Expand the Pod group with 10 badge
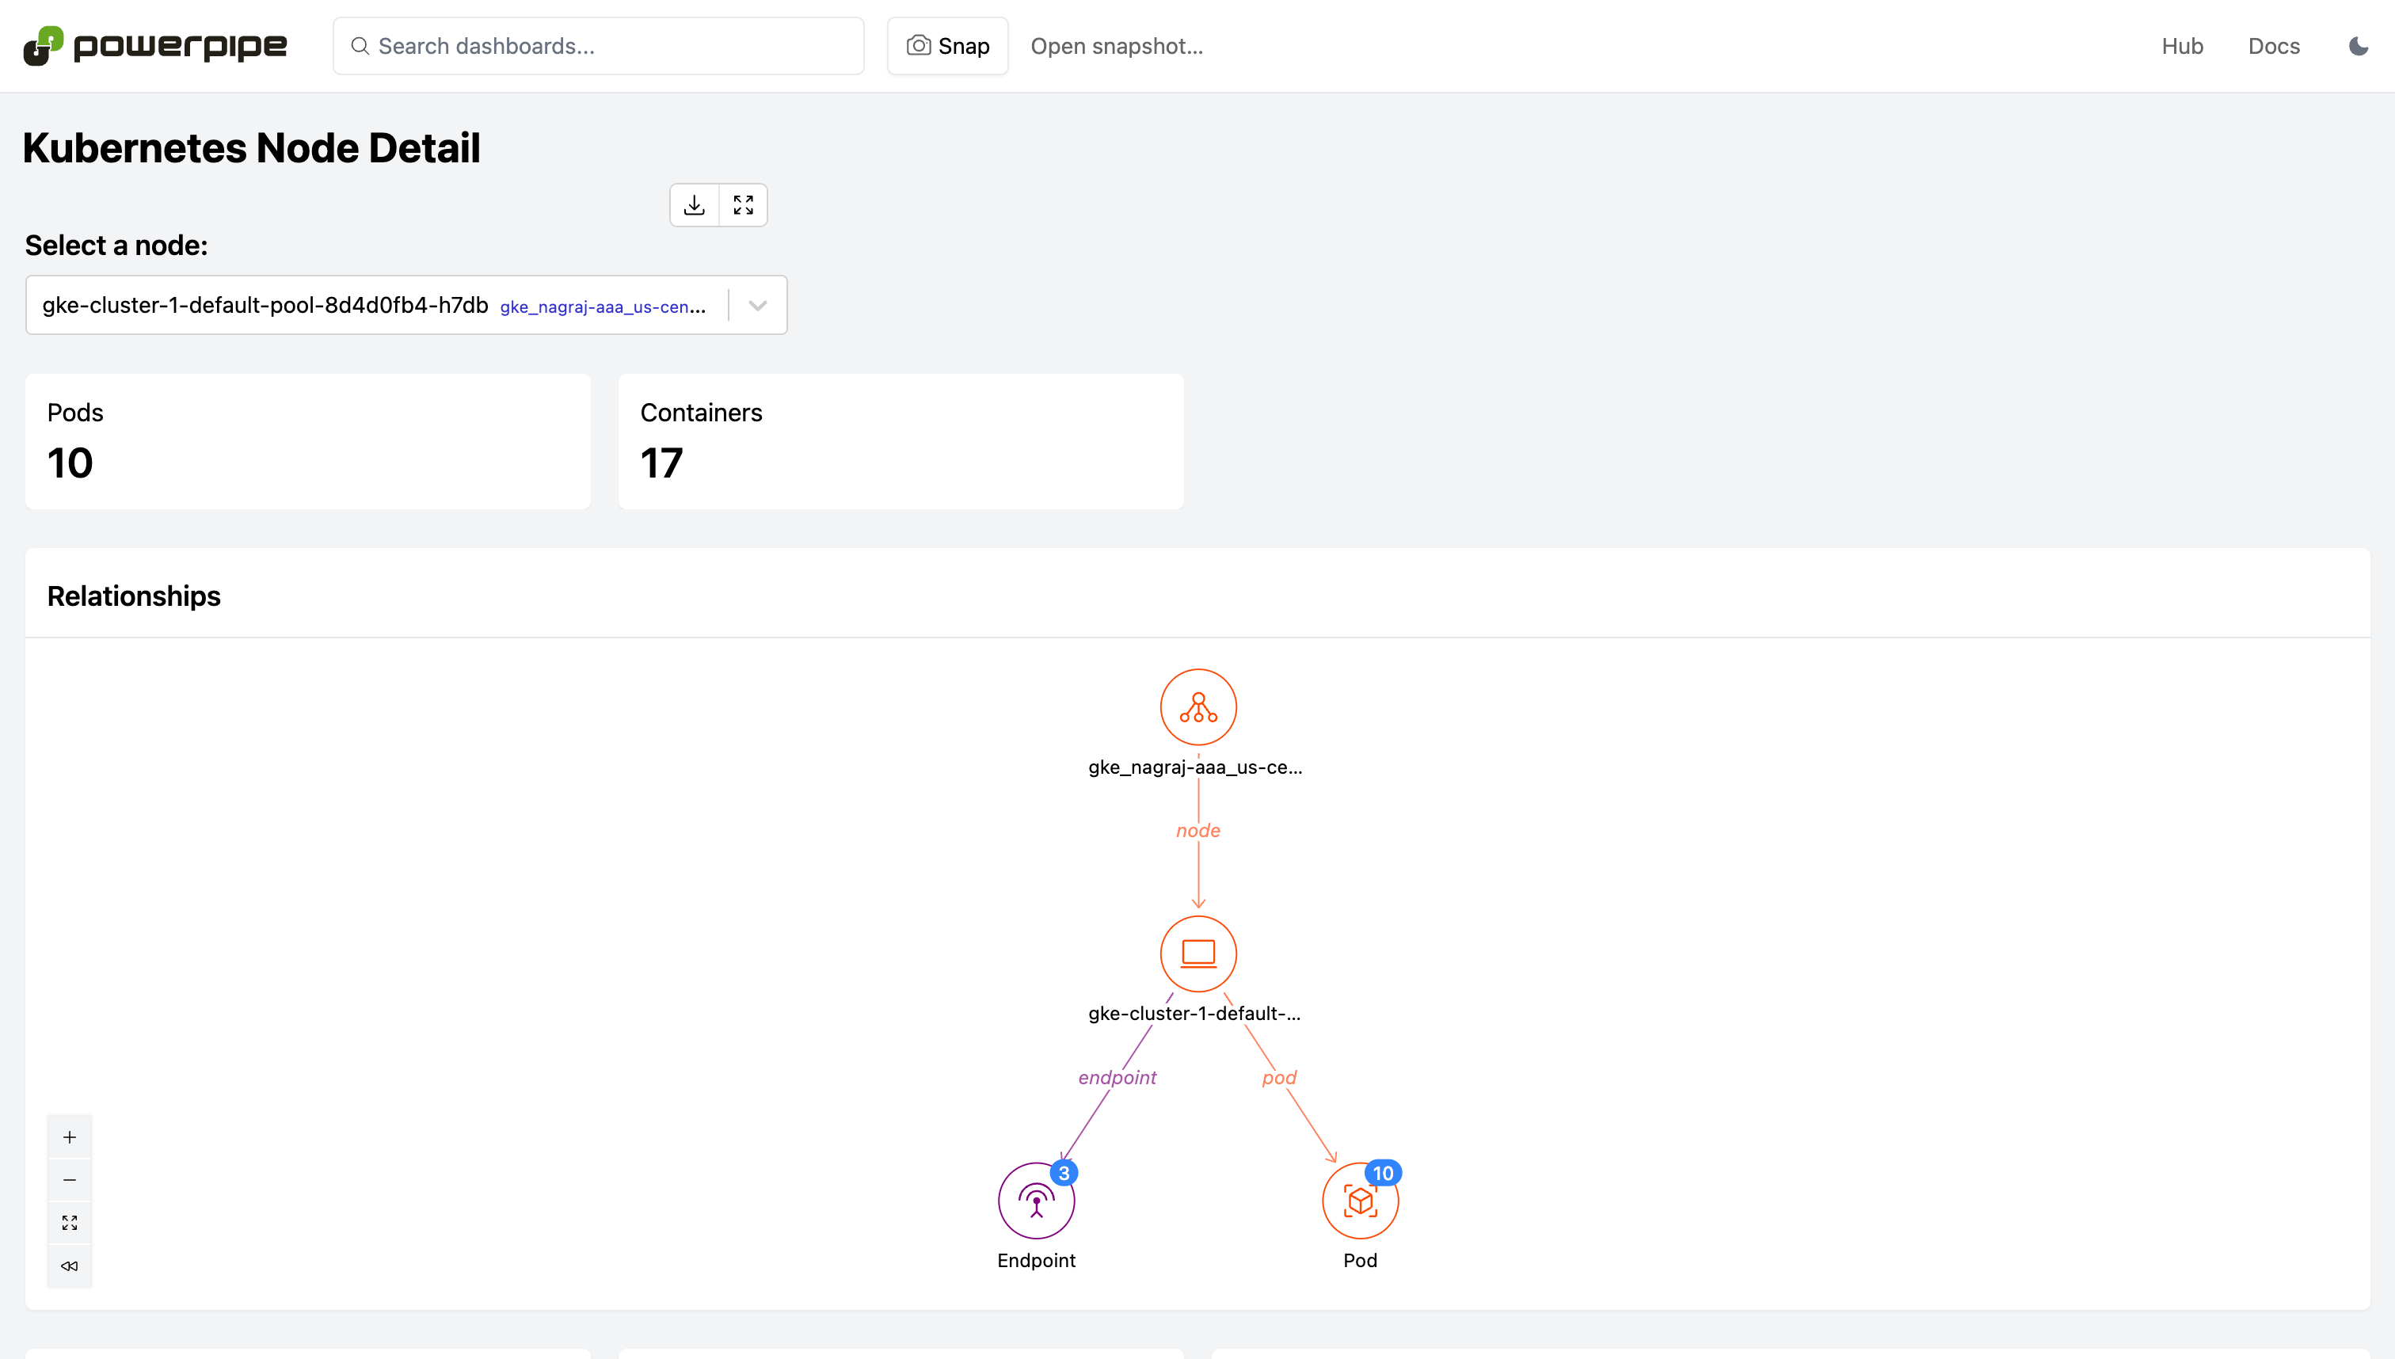The image size is (2395, 1359). pyautogui.click(x=1360, y=1201)
